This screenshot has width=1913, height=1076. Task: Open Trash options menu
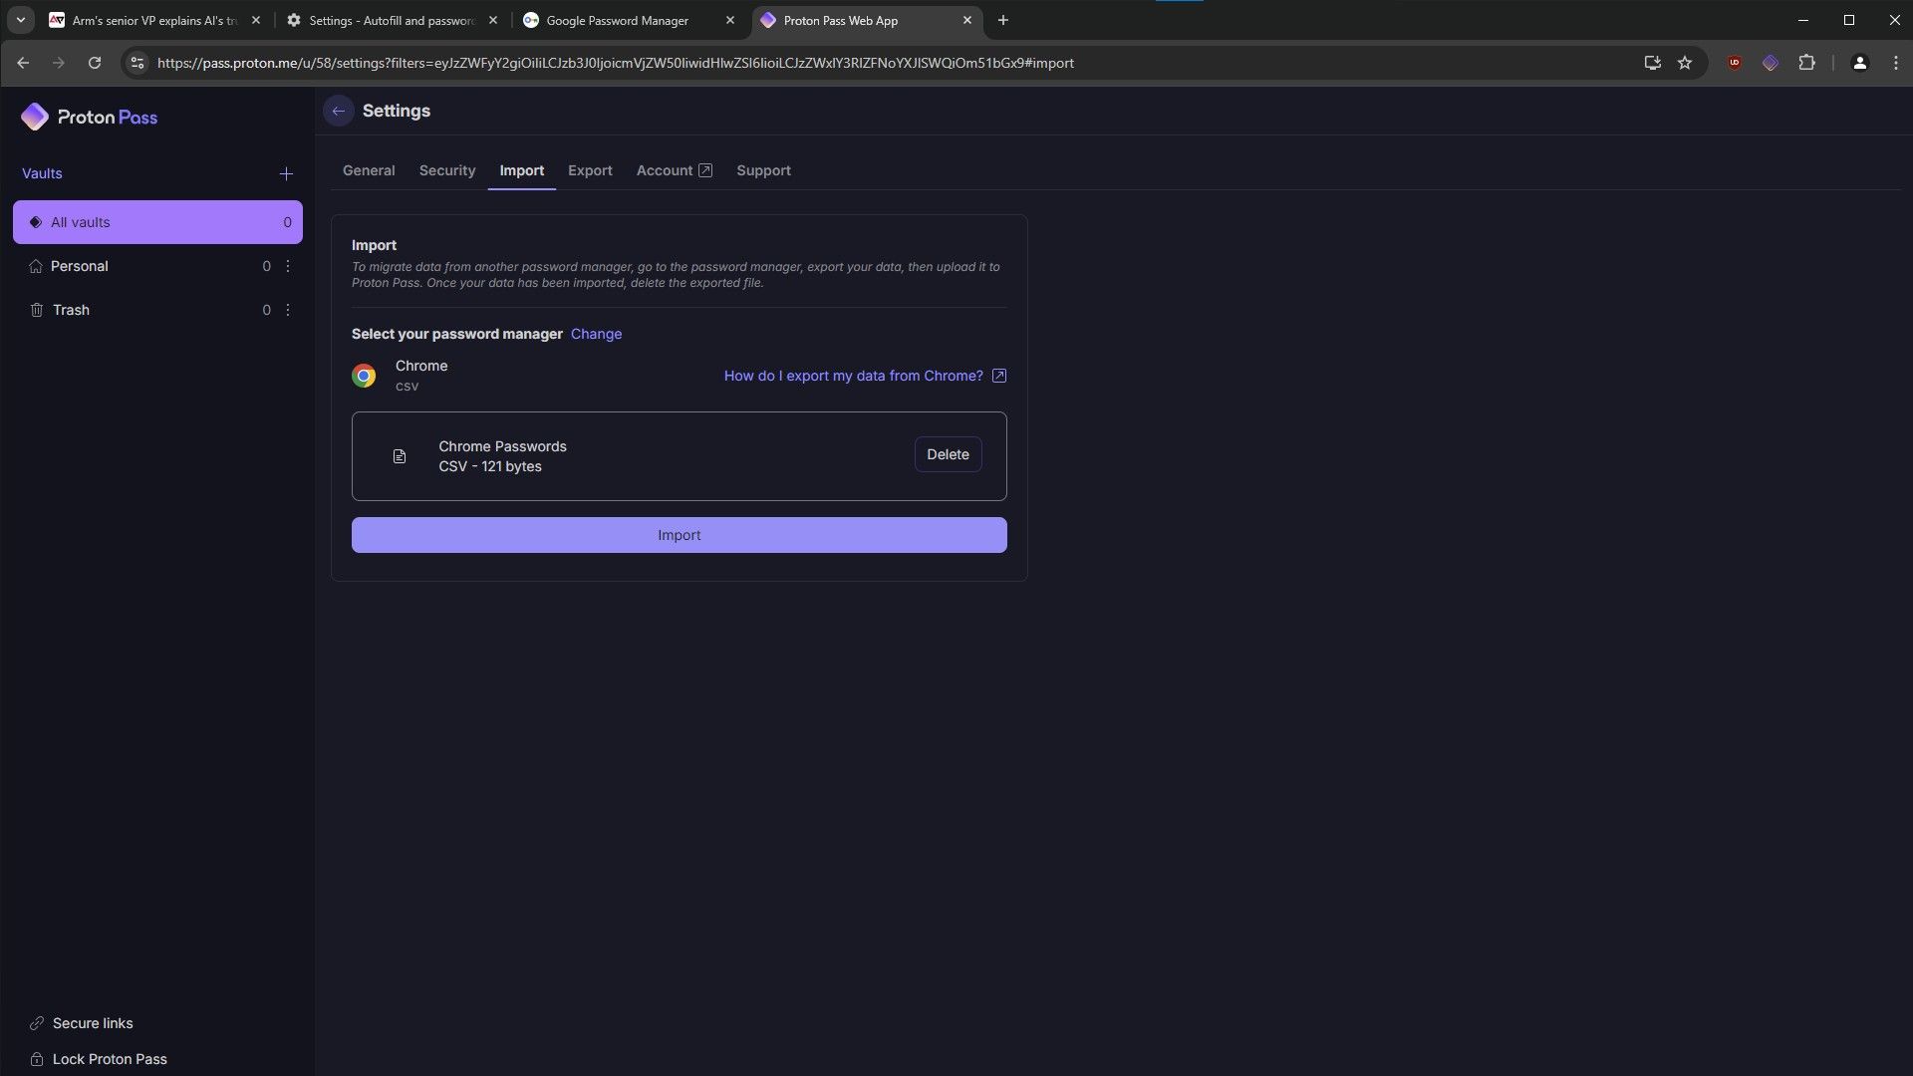(x=288, y=310)
